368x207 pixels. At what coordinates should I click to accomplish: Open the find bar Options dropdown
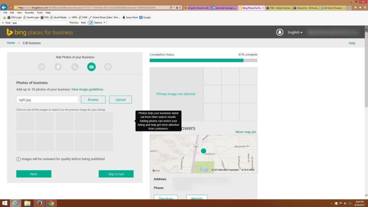click(x=100, y=23)
